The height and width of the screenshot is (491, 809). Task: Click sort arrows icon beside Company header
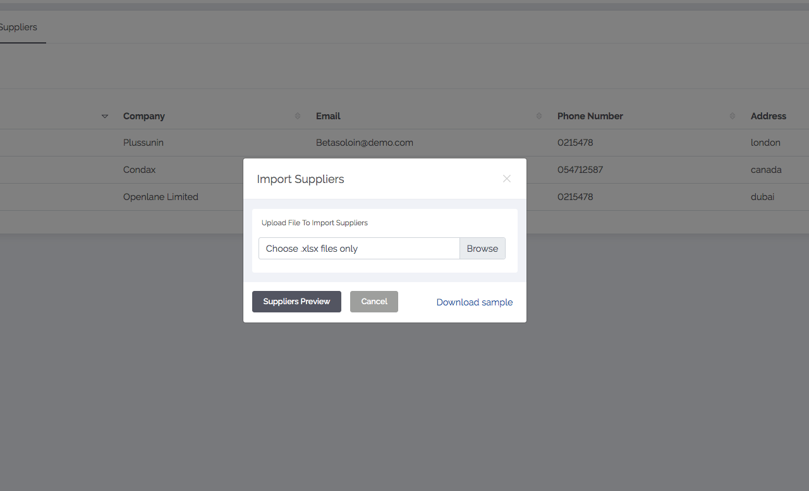point(298,116)
